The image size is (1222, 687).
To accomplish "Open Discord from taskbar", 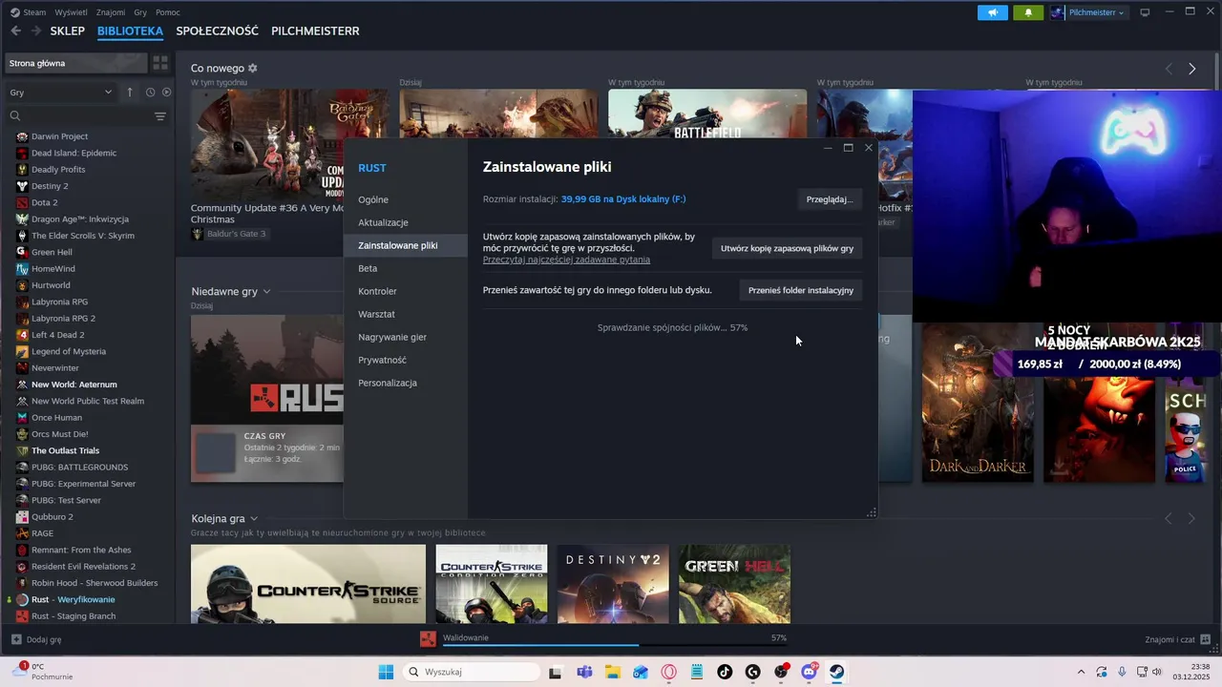I will (x=810, y=672).
